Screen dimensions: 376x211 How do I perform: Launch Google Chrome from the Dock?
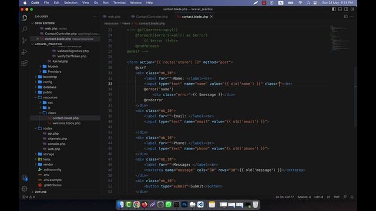(x=136, y=205)
